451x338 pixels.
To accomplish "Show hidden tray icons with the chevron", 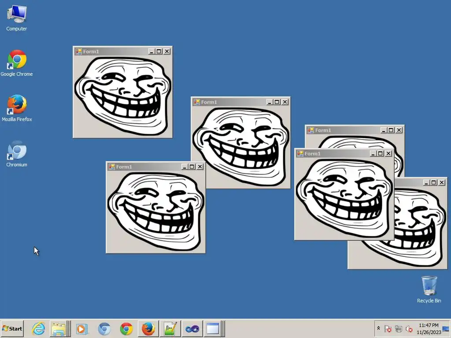I will [378, 328].
